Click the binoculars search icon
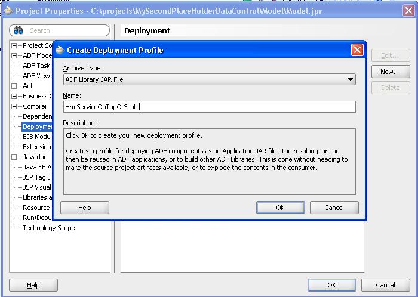The width and height of the screenshot is (418, 297). 19,30
